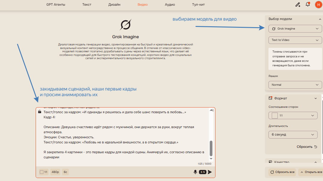Image resolution: width=323 pixels, height=181 pixels.
Task: Click the microphone voice input icon
Action: [195, 172]
